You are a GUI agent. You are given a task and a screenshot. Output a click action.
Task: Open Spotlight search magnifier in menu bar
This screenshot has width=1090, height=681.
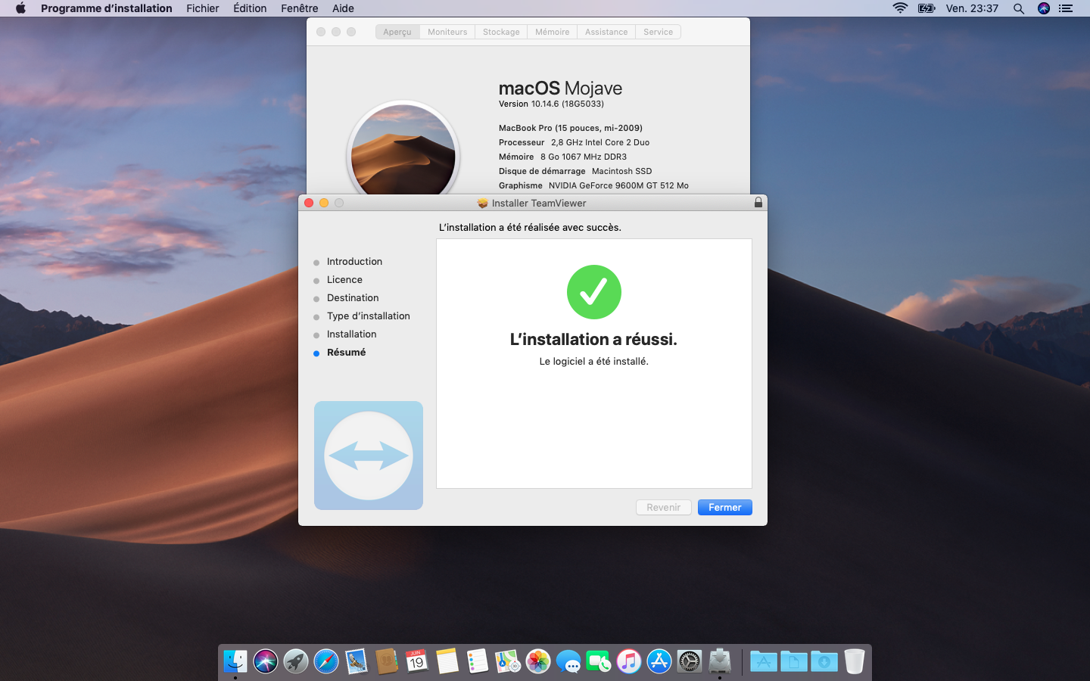[1019, 8]
